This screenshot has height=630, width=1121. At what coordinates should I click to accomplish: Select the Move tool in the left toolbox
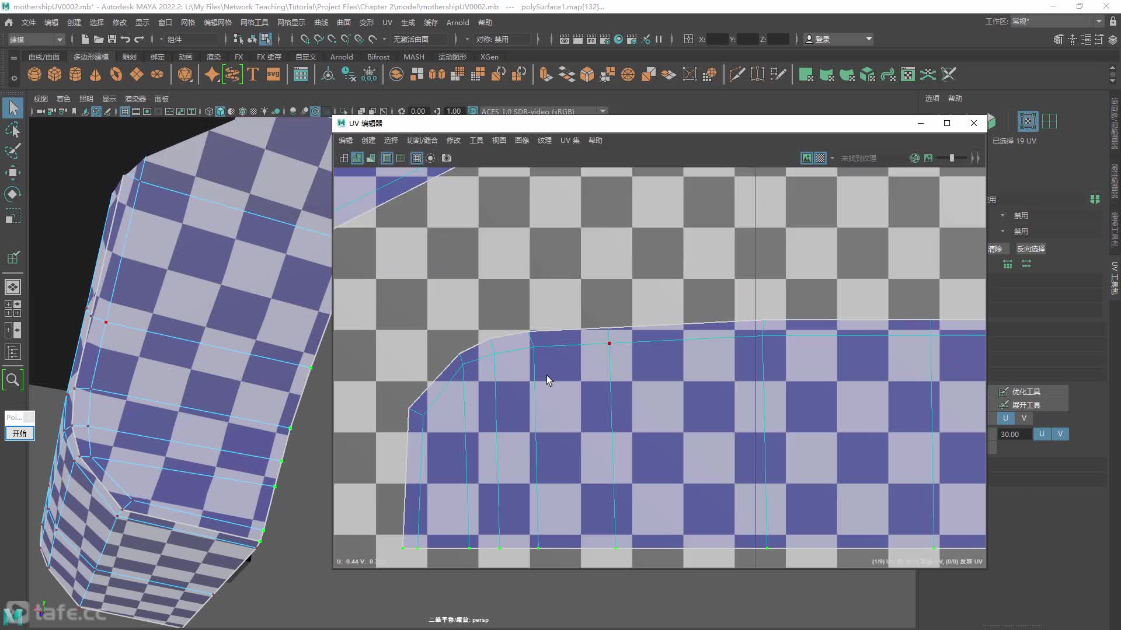[x=13, y=172]
